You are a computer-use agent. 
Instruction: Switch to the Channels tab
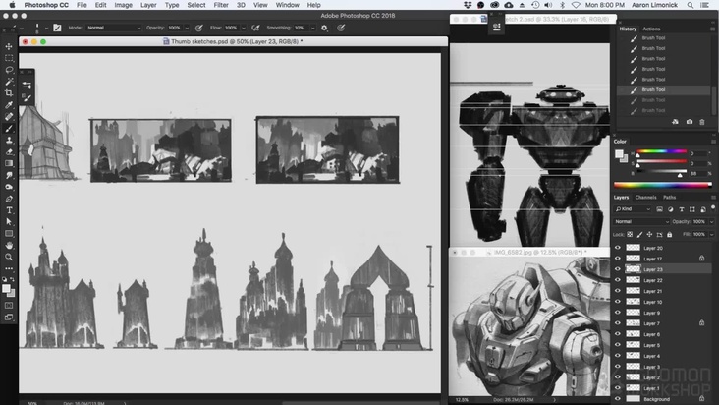[647, 197]
